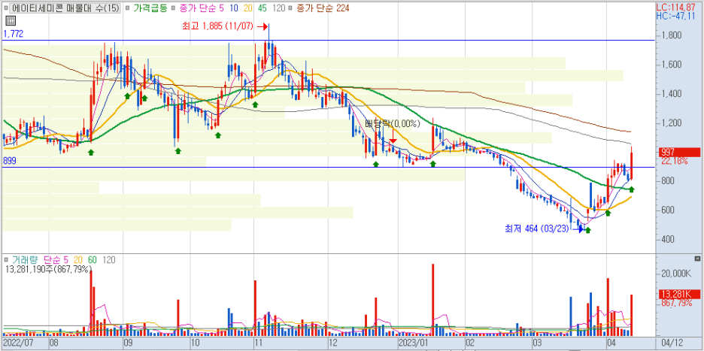The width and height of the screenshot is (704, 351).
Task: Click the 1,800 price axis label
Action: point(672,35)
